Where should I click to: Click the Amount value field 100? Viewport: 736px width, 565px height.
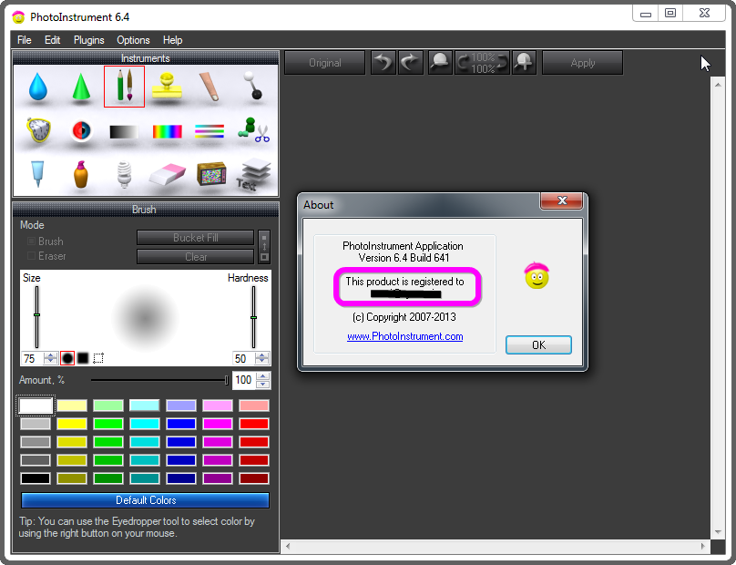244,380
